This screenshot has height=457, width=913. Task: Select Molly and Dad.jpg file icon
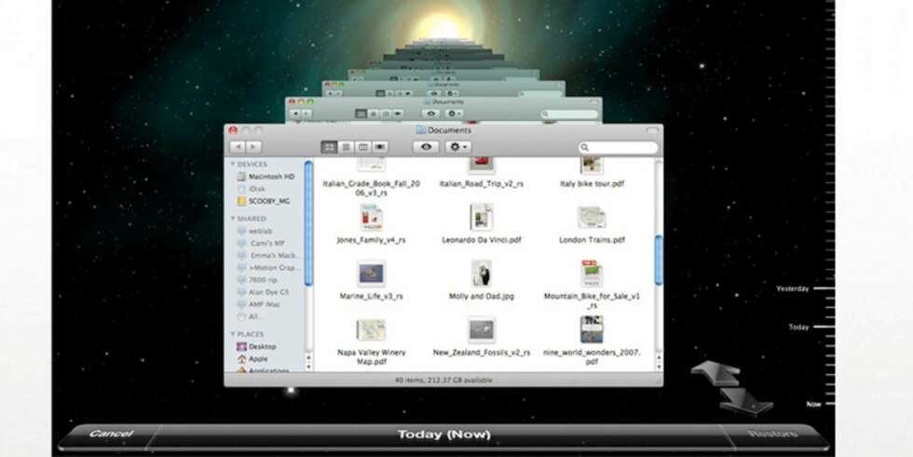[482, 274]
